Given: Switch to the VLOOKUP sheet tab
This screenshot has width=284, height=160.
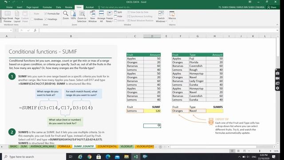Looking at the screenshot, I should 126,146.
